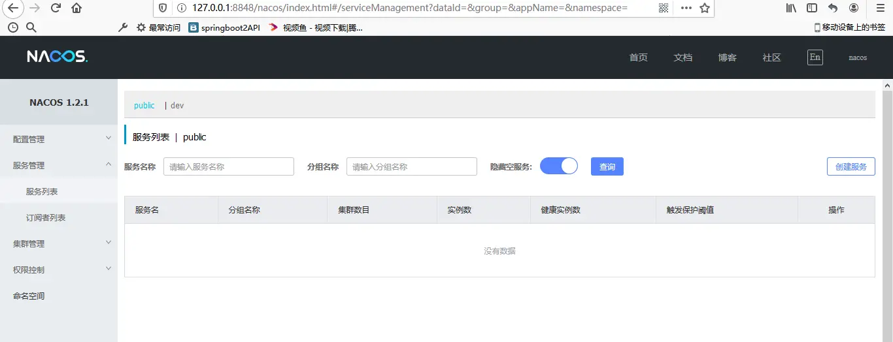Screen dimensions: 893x342
Task: Open 移动设备上的书签 folder
Action: (x=850, y=27)
